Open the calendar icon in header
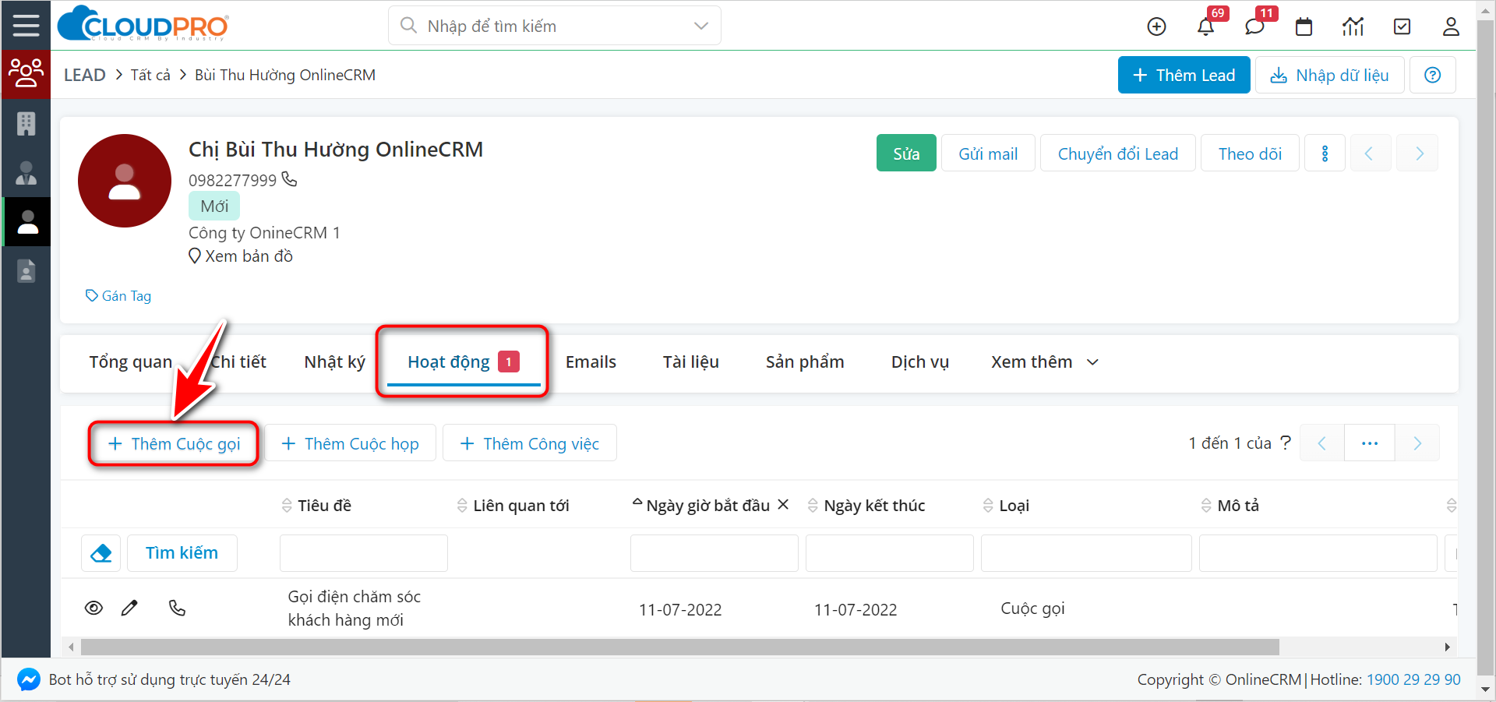This screenshot has height=702, width=1496. click(1304, 26)
